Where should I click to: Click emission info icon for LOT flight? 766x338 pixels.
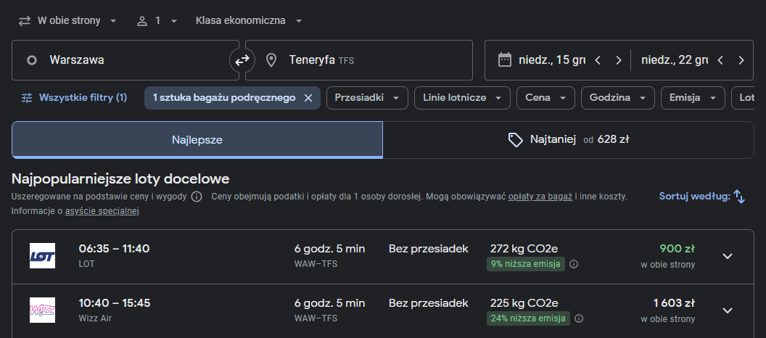pos(574,264)
